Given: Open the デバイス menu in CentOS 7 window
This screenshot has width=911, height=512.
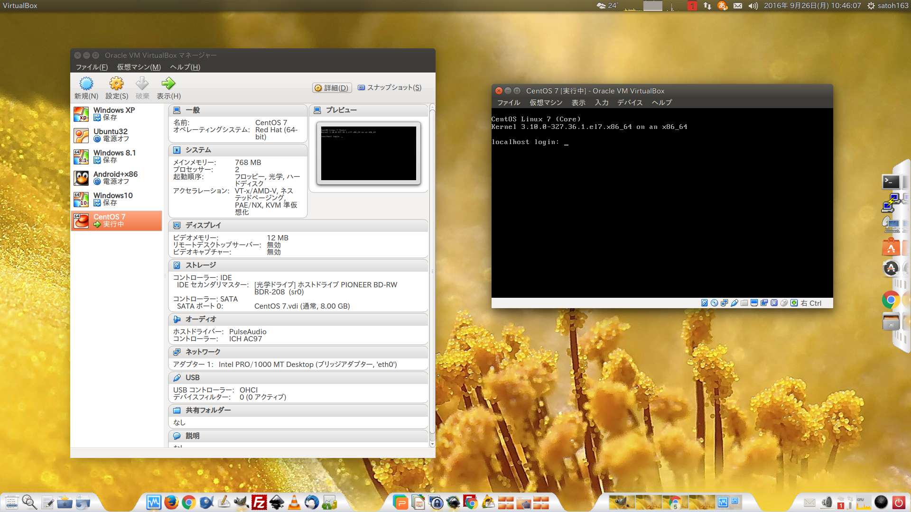Looking at the screenshot, I should coord(630,102).
